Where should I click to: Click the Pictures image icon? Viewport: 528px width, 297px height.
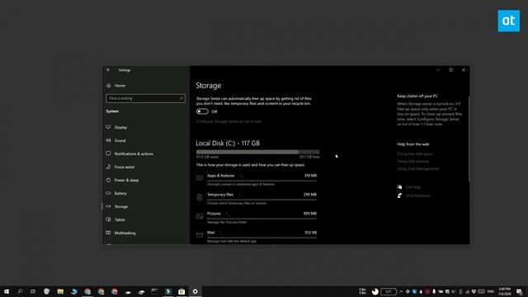coord(200,216)
